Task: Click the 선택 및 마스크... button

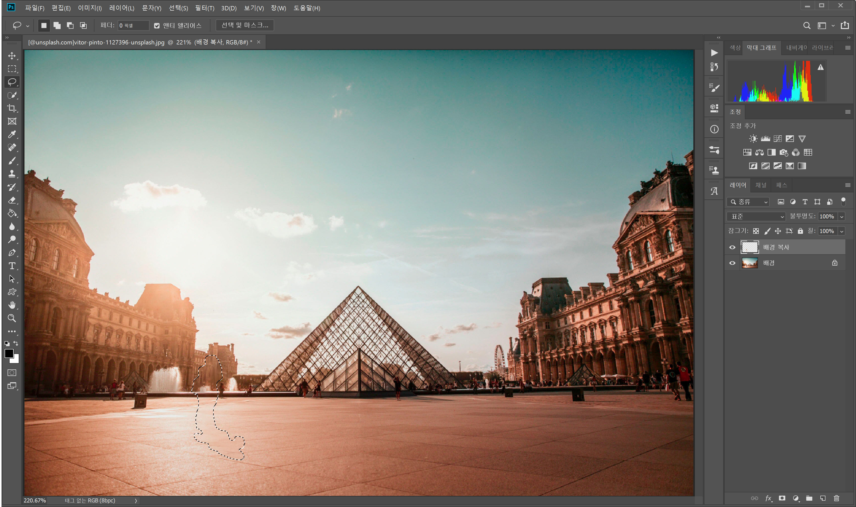Action: pos(245,25)
